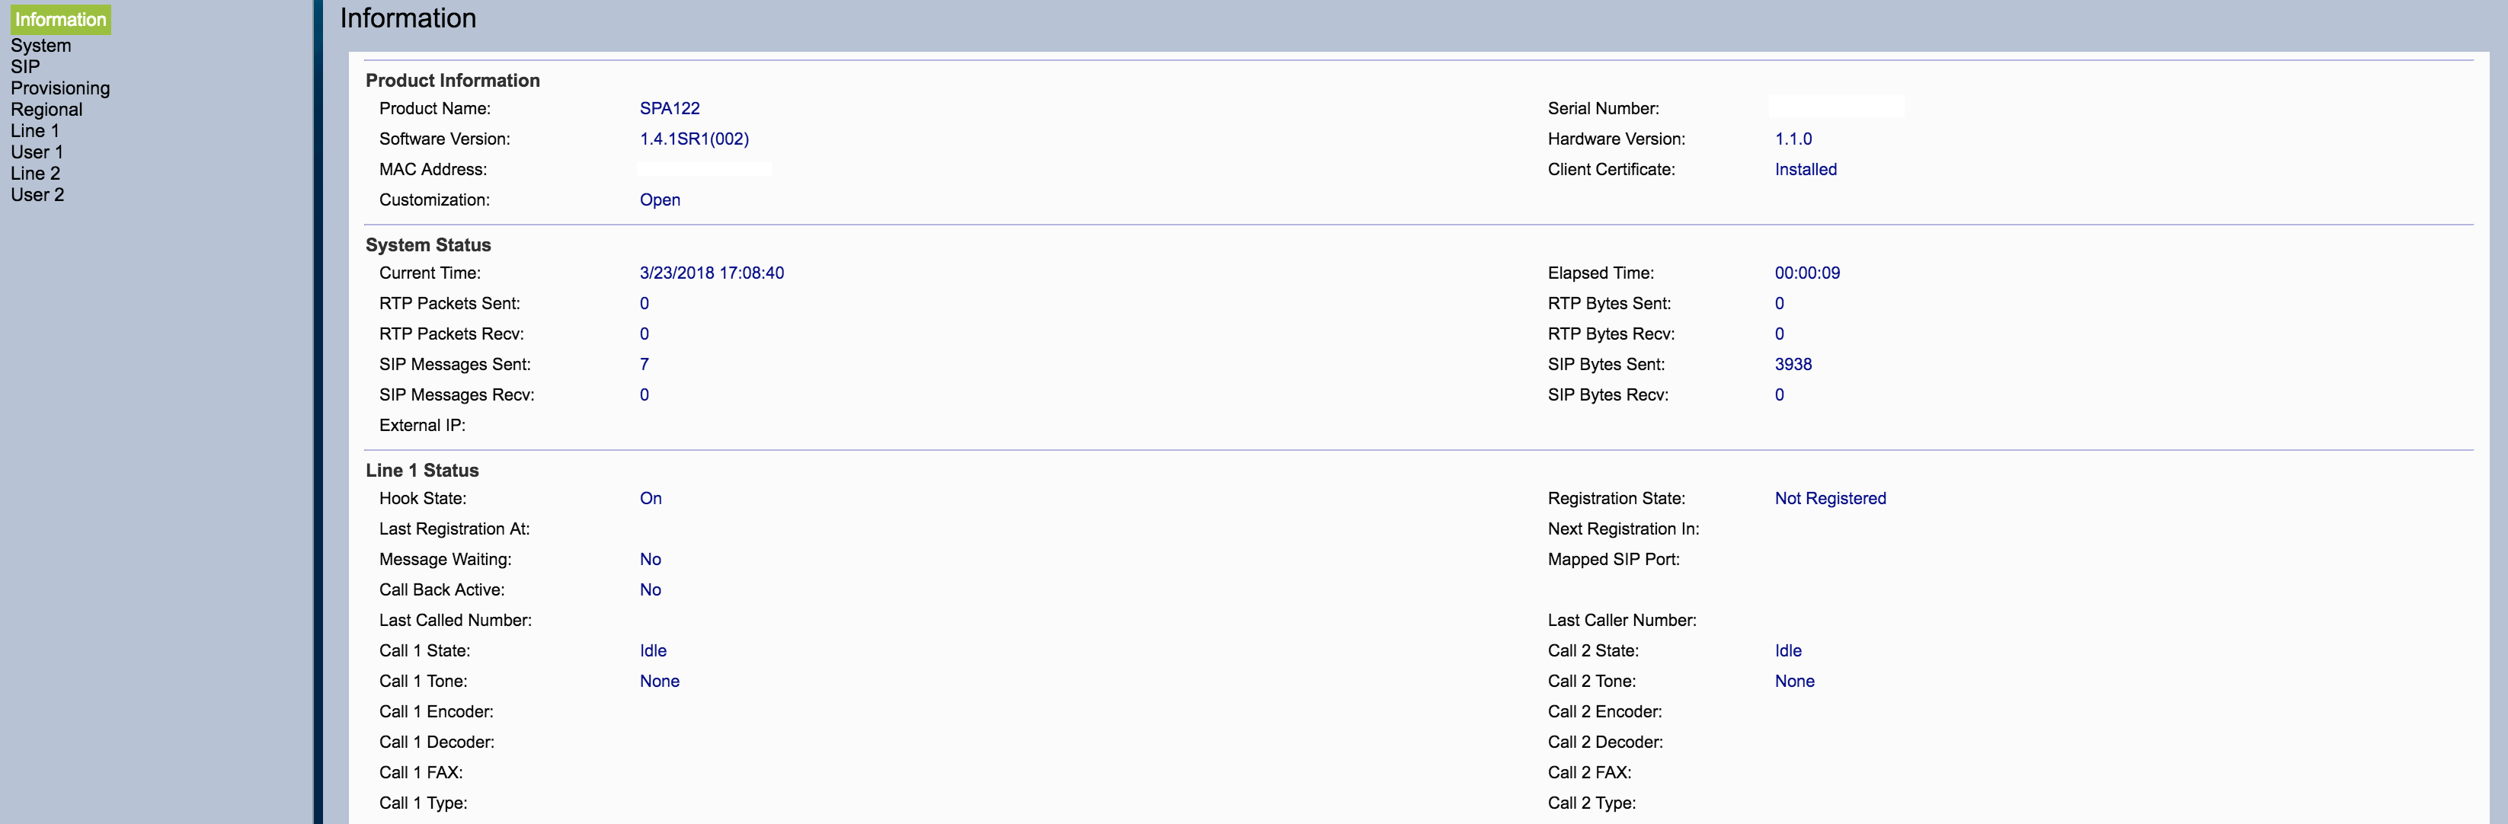Click the Product Information section heading
This screenshot has width=2508, height=824.
coord(452,81)
